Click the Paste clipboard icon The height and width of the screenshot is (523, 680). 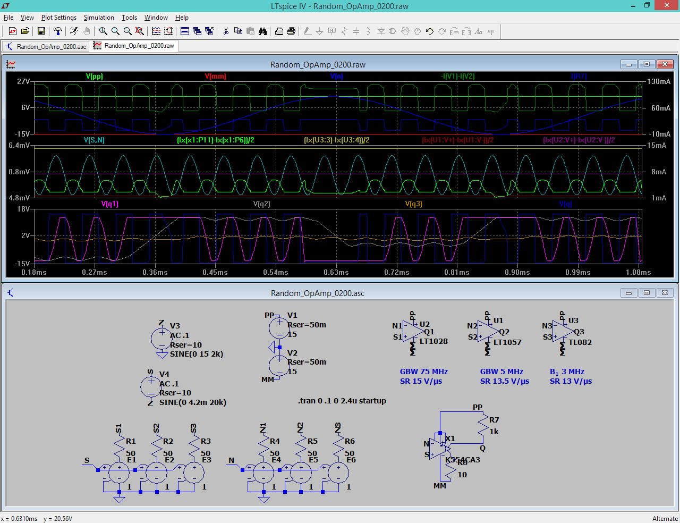click(250, 31)
